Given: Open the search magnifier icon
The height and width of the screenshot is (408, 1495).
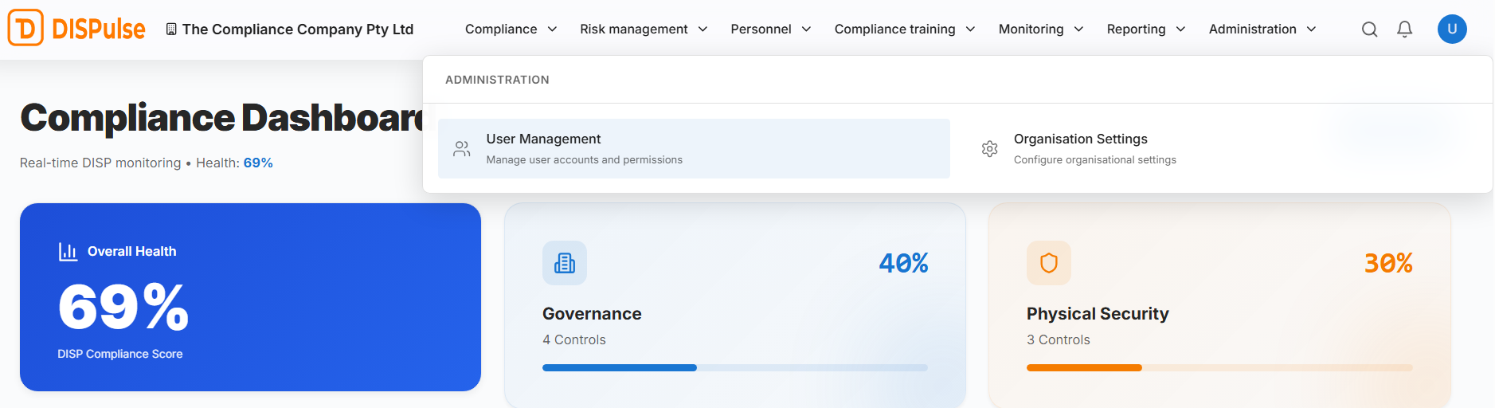Looking at the screenshot, I should click(1369, 29).
